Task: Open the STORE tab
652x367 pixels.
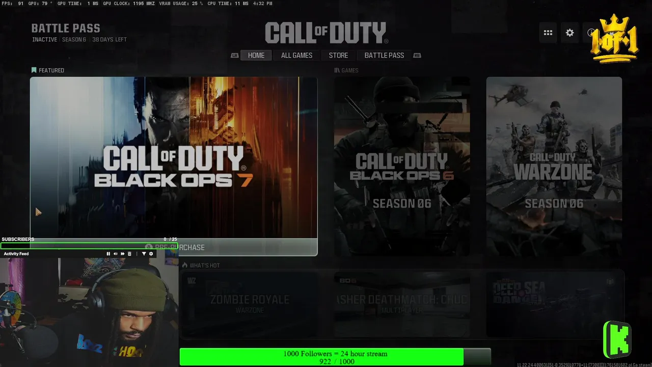Action: [338, 56]
